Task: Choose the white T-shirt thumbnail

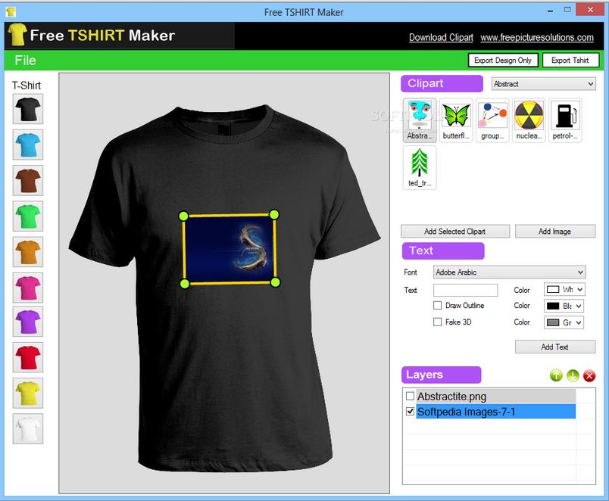Action: [28, 429]
